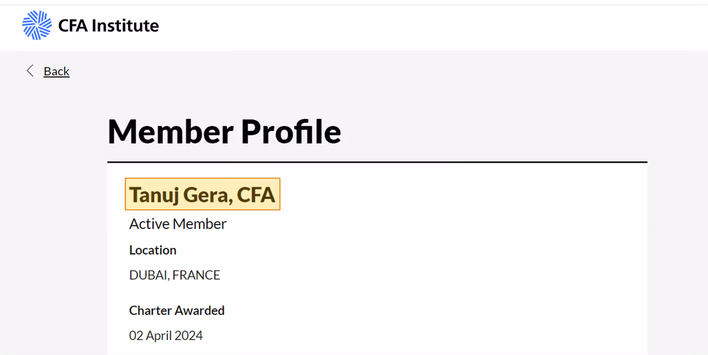Viewport: 708px width, 355px height.
Task: Click inside the highlighted member name box
Action: (x=202, y=194)
